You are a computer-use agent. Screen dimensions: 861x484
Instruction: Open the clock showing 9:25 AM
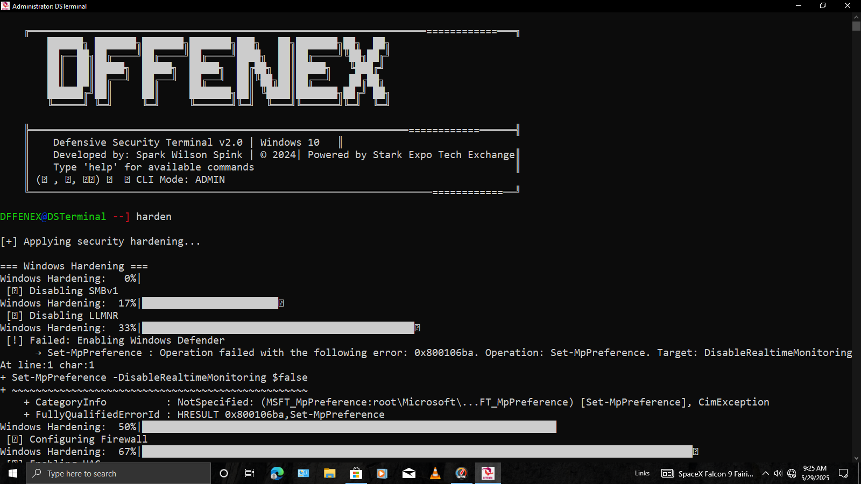tap(815, 473)
